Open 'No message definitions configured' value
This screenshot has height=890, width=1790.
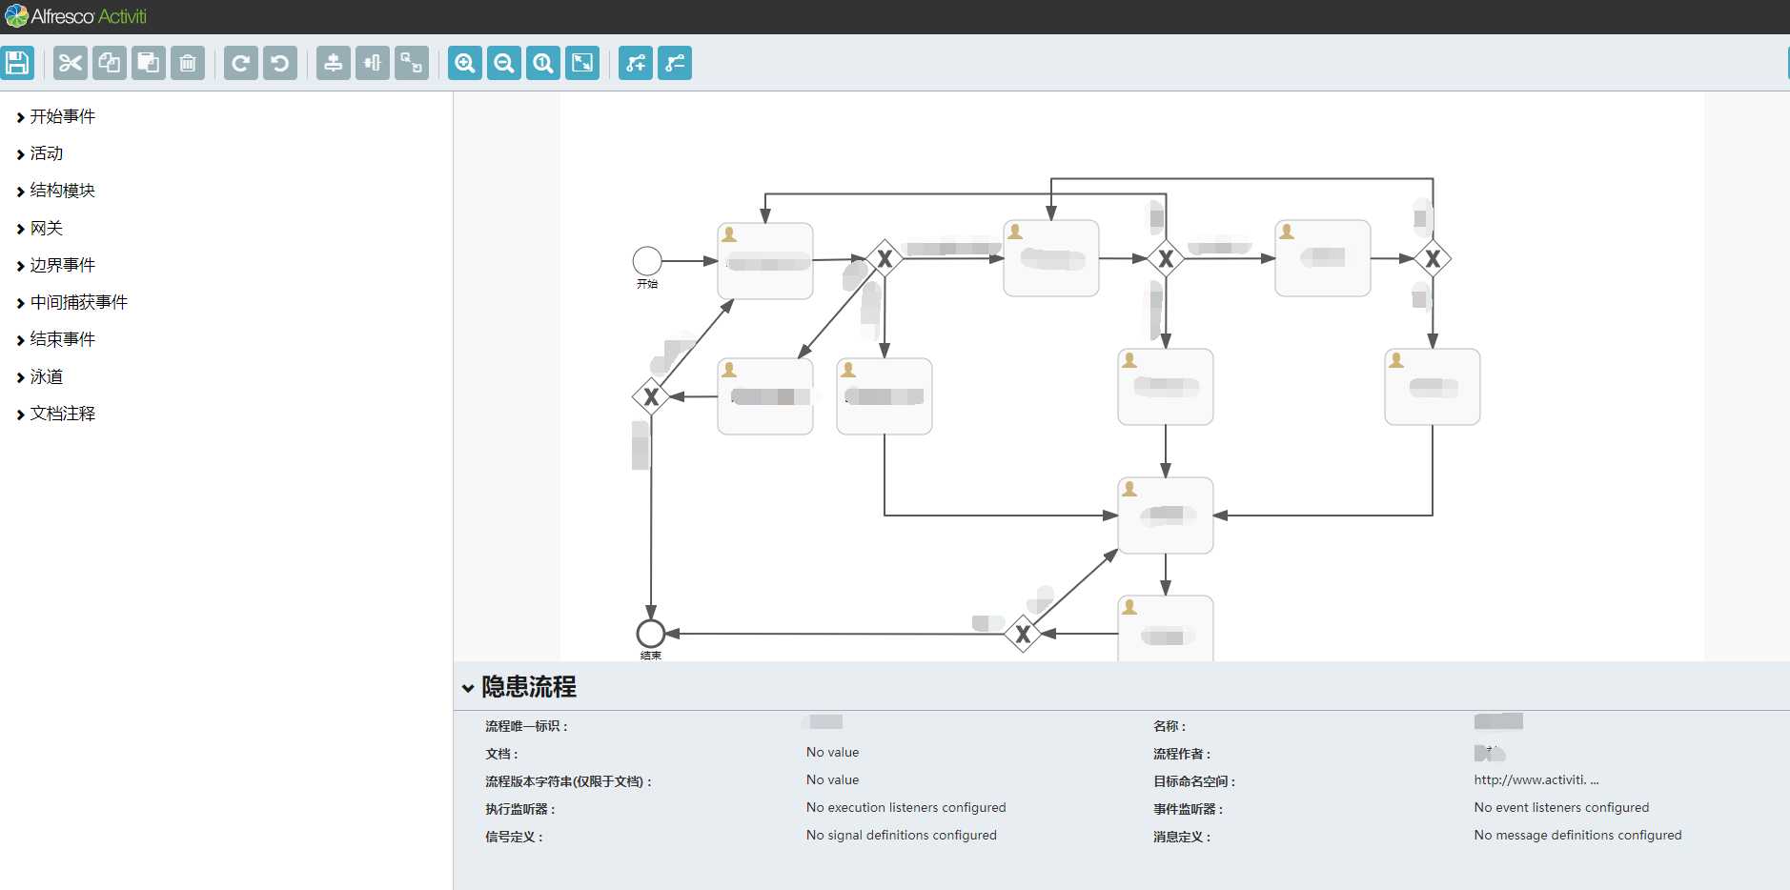(1577, 835)
